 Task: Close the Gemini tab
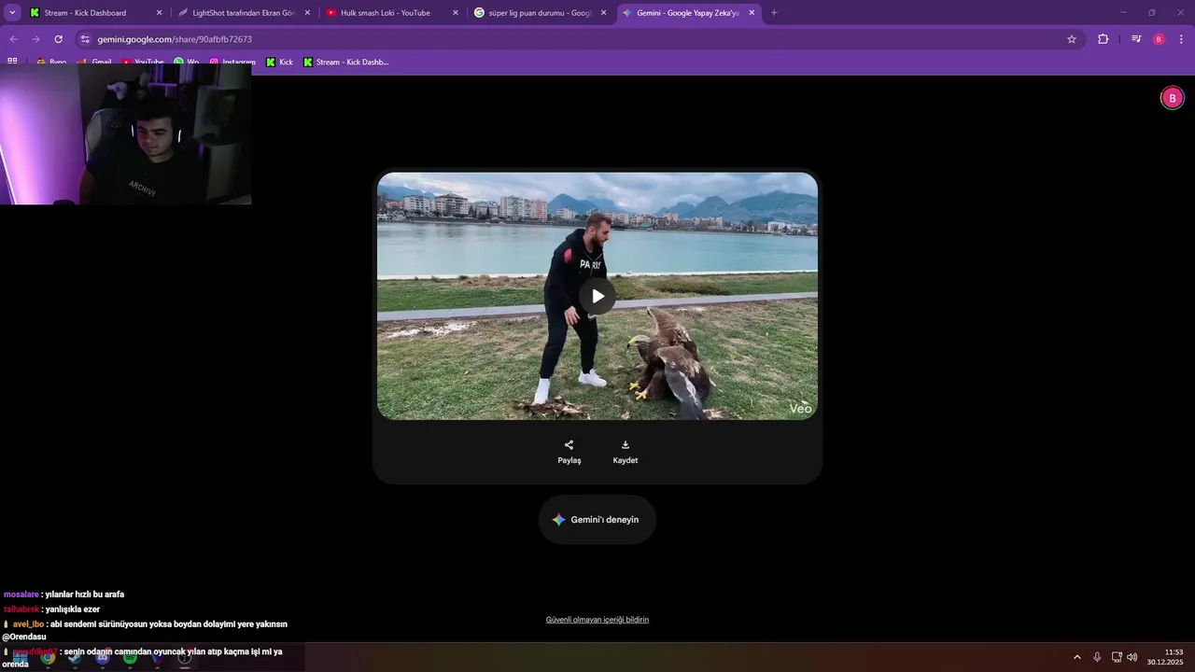tap(752, 13)
